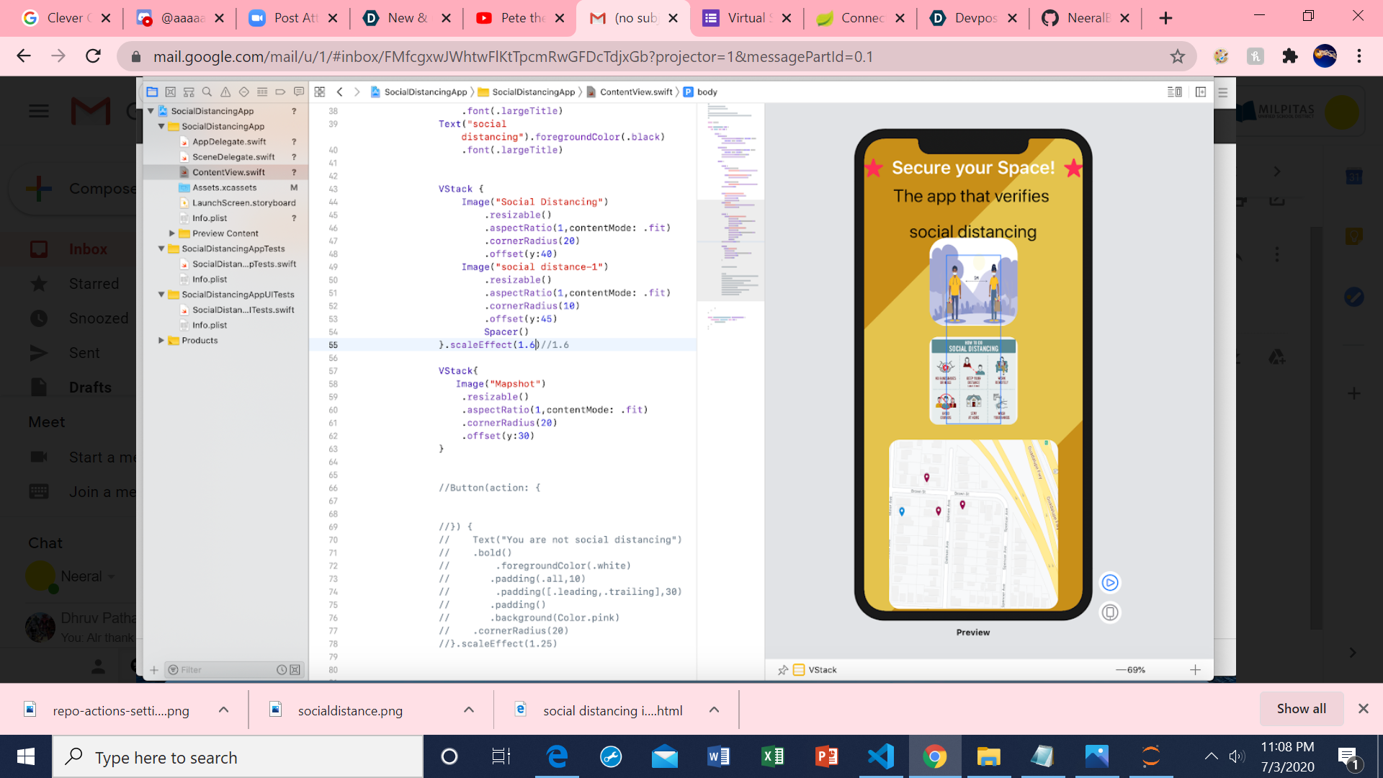The width and height of the screenshot is (1383, 778).
Task: Open the Project navigator folder icon
Action: point(152,92)
